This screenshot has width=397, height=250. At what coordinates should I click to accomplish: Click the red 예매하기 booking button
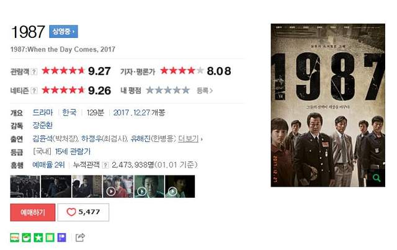33,212
